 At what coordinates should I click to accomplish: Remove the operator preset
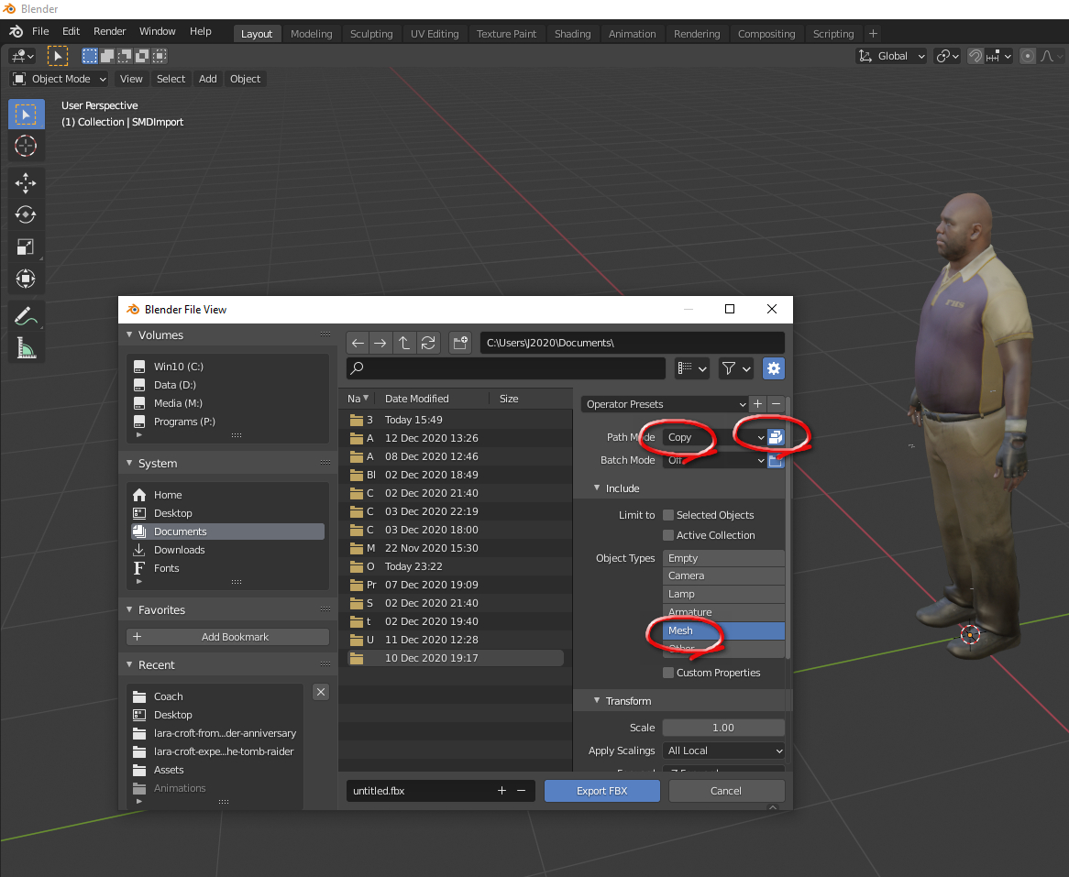776,404
